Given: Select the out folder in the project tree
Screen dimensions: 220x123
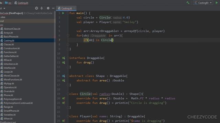Looking at the screenshot, I should pos(27,21).
